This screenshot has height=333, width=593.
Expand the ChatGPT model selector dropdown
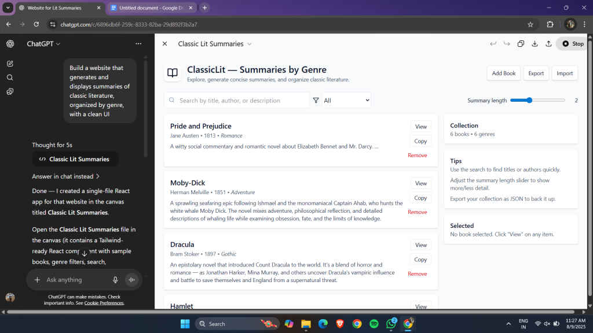click(43, 44)
